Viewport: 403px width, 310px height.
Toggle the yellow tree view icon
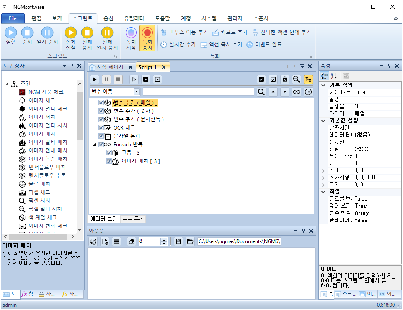[x=308, y=79]
